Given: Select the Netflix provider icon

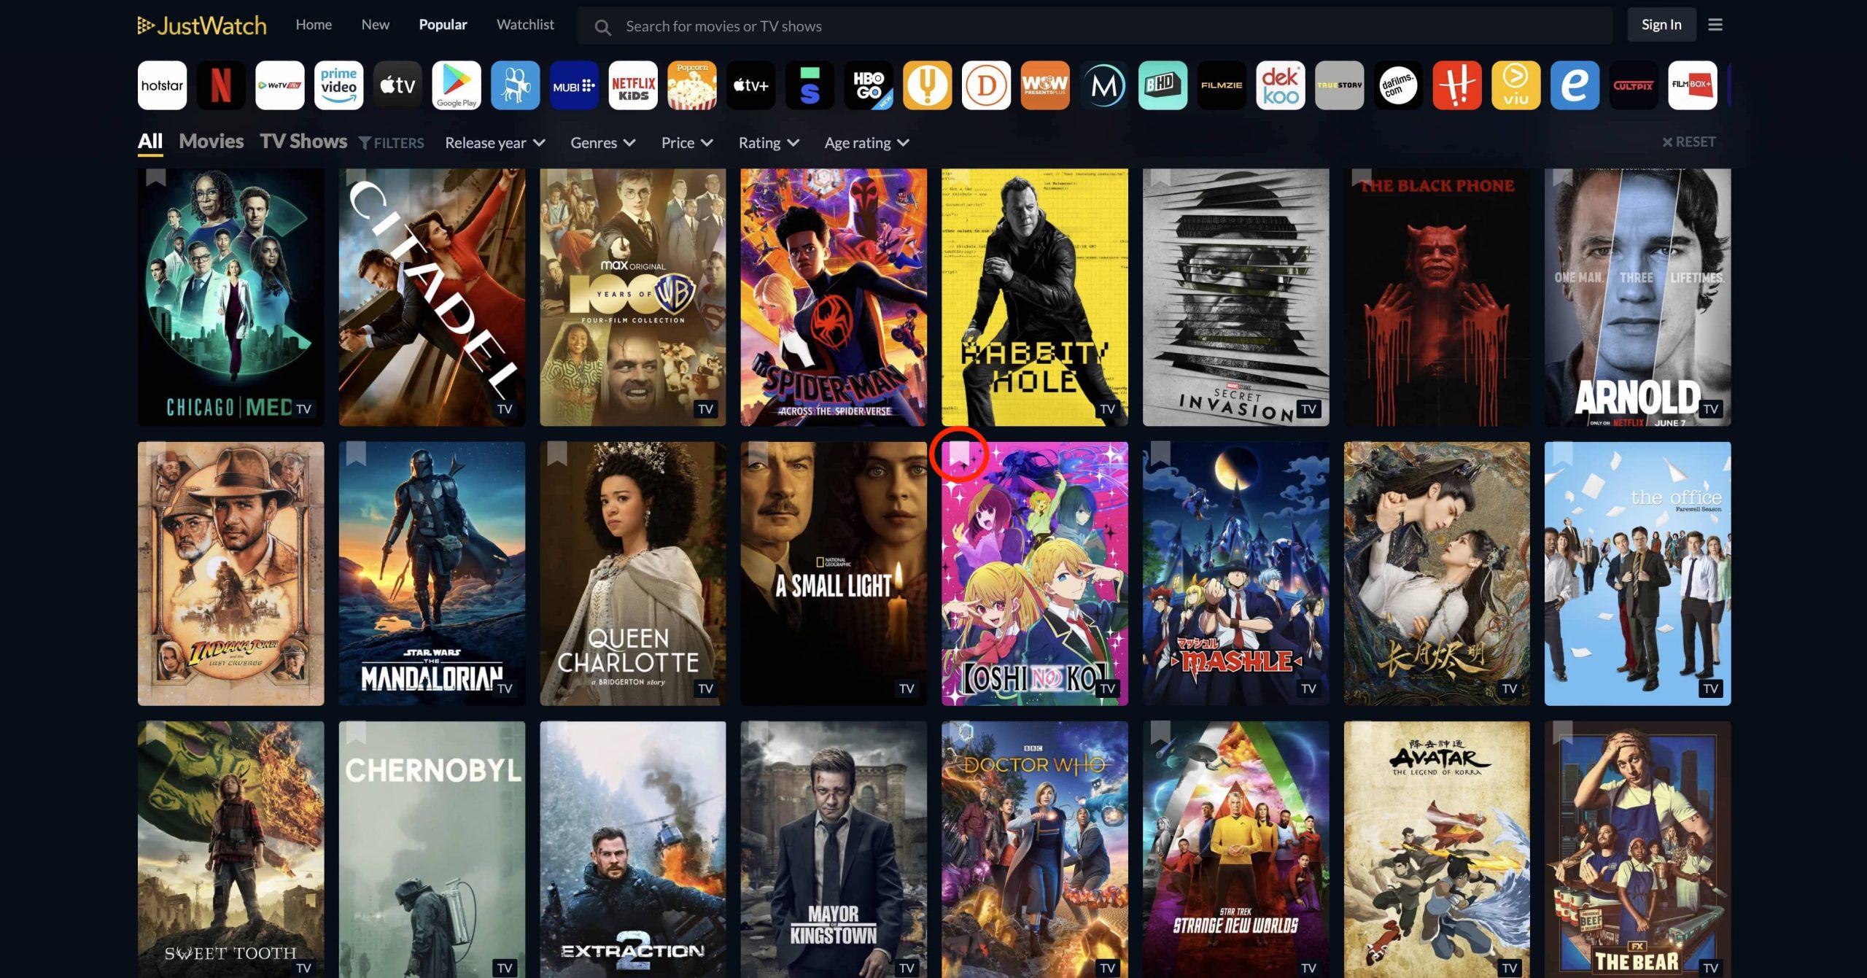Looking at the screenshot, I should [x=221, y=85].
